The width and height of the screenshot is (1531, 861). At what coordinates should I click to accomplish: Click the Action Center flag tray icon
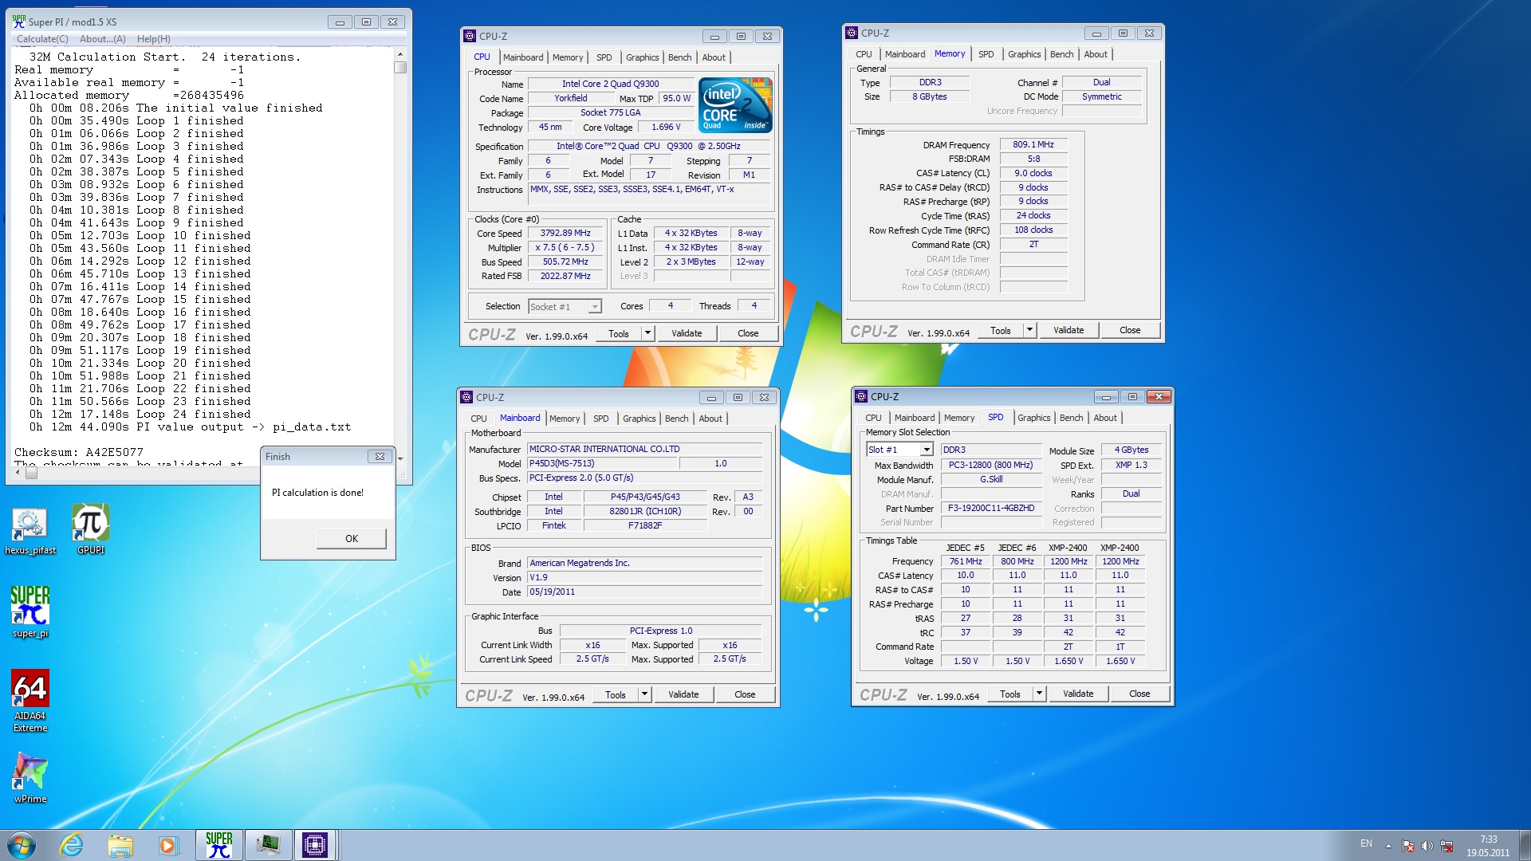coord(1408,846)
